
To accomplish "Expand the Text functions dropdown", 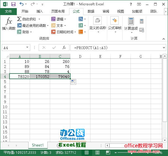I will coord(65,25).
